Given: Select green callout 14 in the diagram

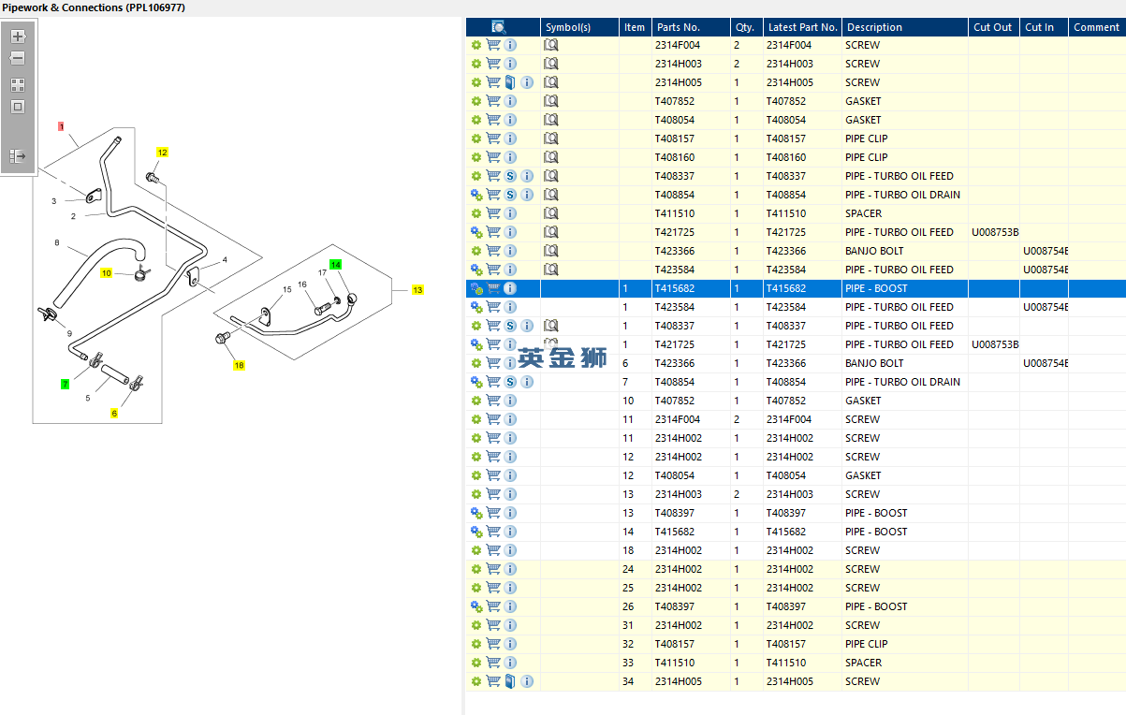Looking at the screenshot, I should click(x=335, y=265).
